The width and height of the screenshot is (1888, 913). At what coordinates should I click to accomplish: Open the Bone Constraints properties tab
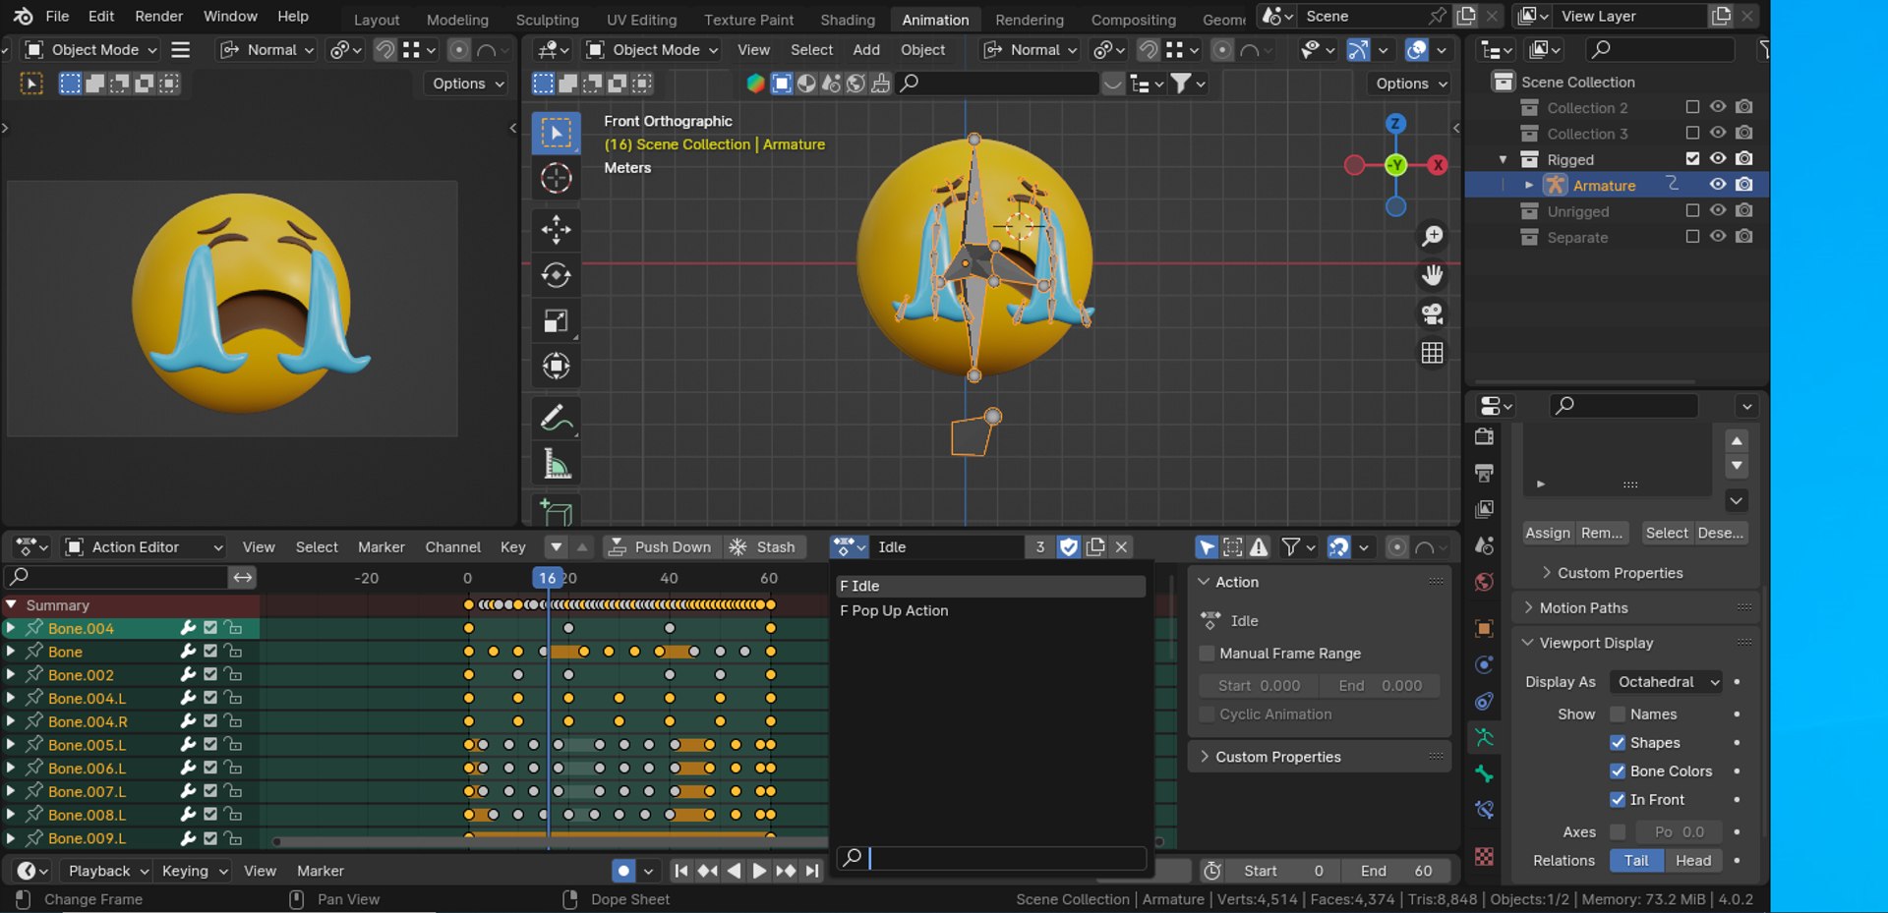coord(1484,810)
